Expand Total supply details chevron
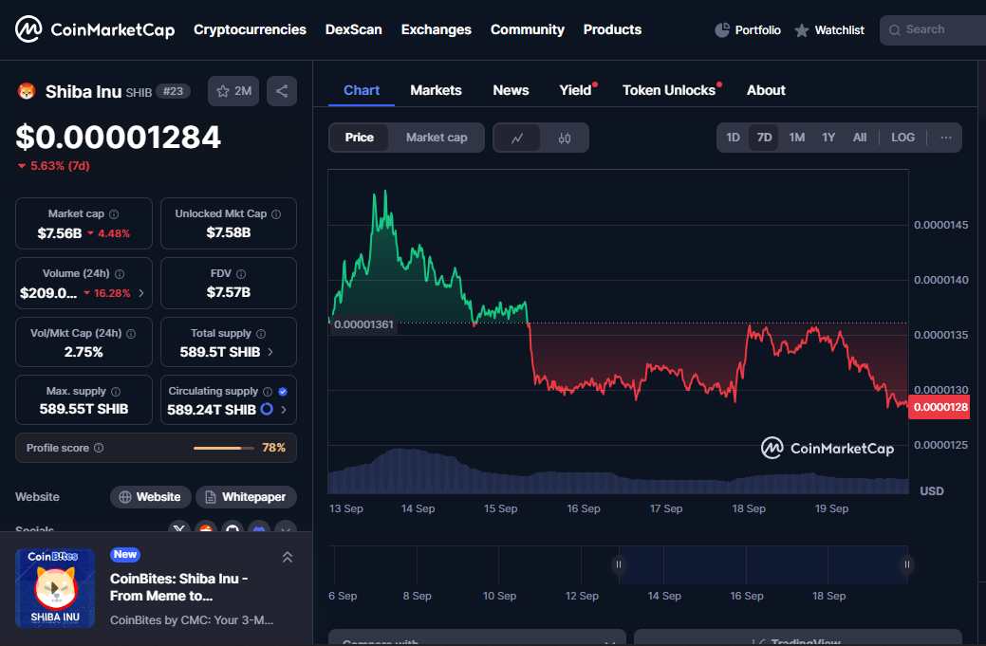The width and height of the screenshot is (986, 646). [270, 352]
